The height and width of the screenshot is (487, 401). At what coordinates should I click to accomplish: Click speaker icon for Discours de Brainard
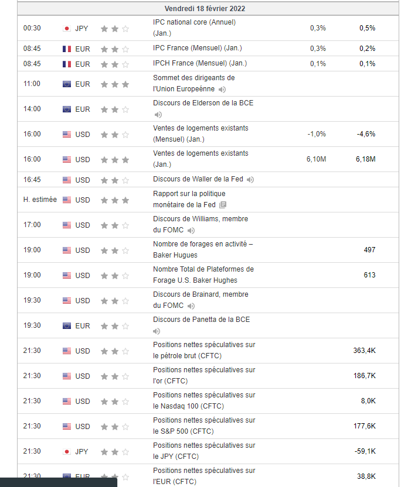pyautogui.click(x=191, y=306)
